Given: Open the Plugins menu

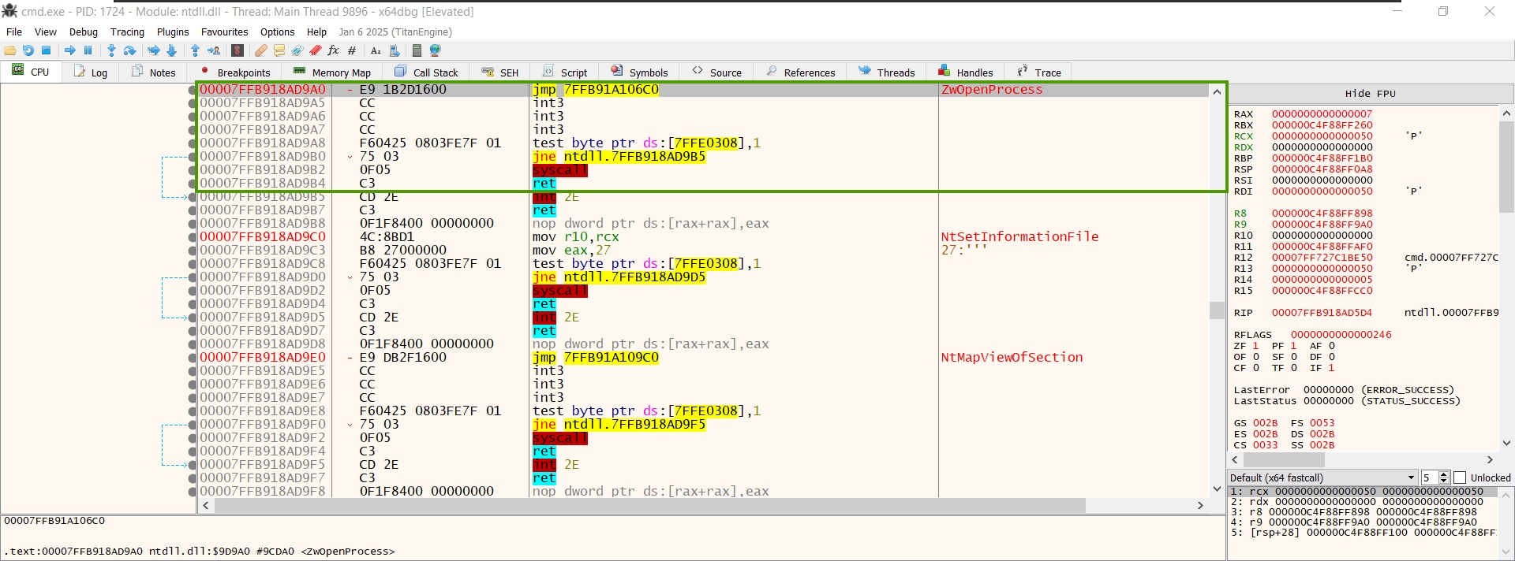Looking at the screenshot, I should pos(173,32).
